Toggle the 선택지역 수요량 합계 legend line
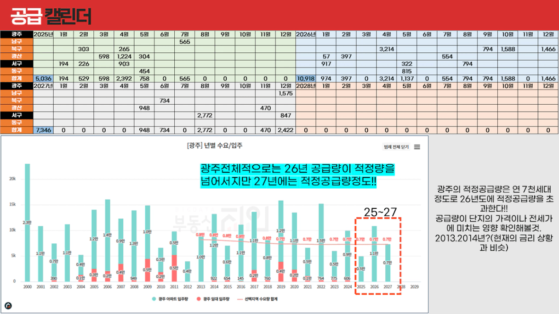 (x=257, y=299)
